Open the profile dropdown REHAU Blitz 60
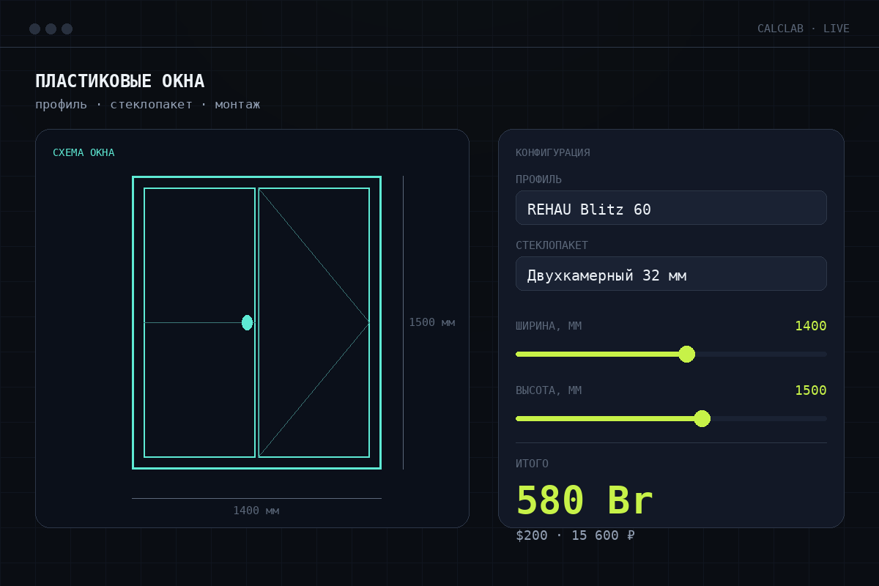This screenshot has width=879, height=586. click(671, 208)
